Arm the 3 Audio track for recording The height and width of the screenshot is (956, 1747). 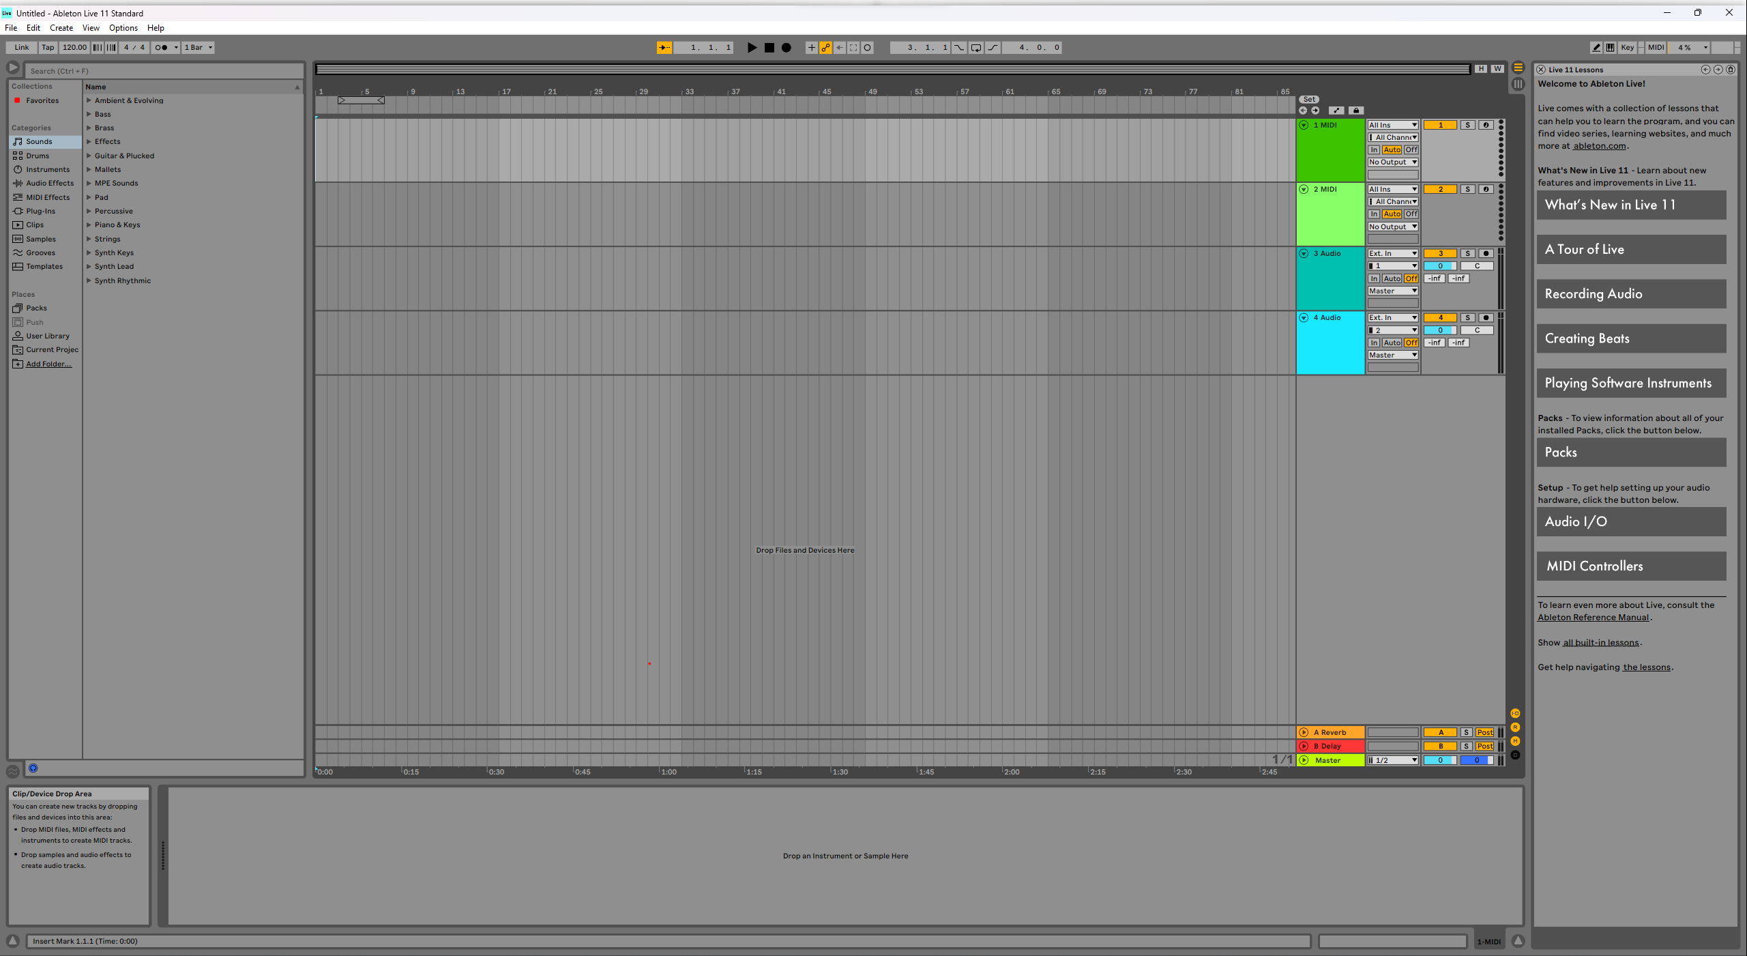pyautogui.click(x=1486, y=254)
